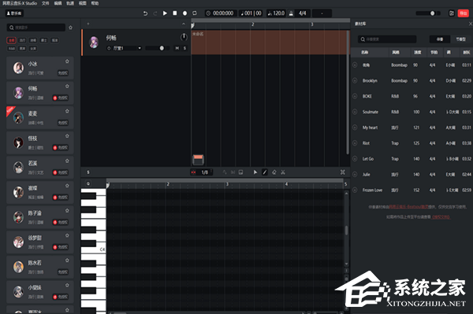The width and height of the screenshot is (473, 314).
Task: Toggle loop playback icon
Action: click(x=195, y=13)
